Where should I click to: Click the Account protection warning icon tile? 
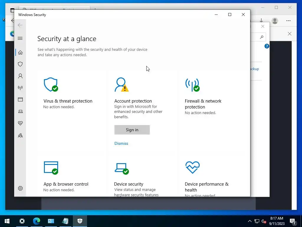click(x=122, y=85)
